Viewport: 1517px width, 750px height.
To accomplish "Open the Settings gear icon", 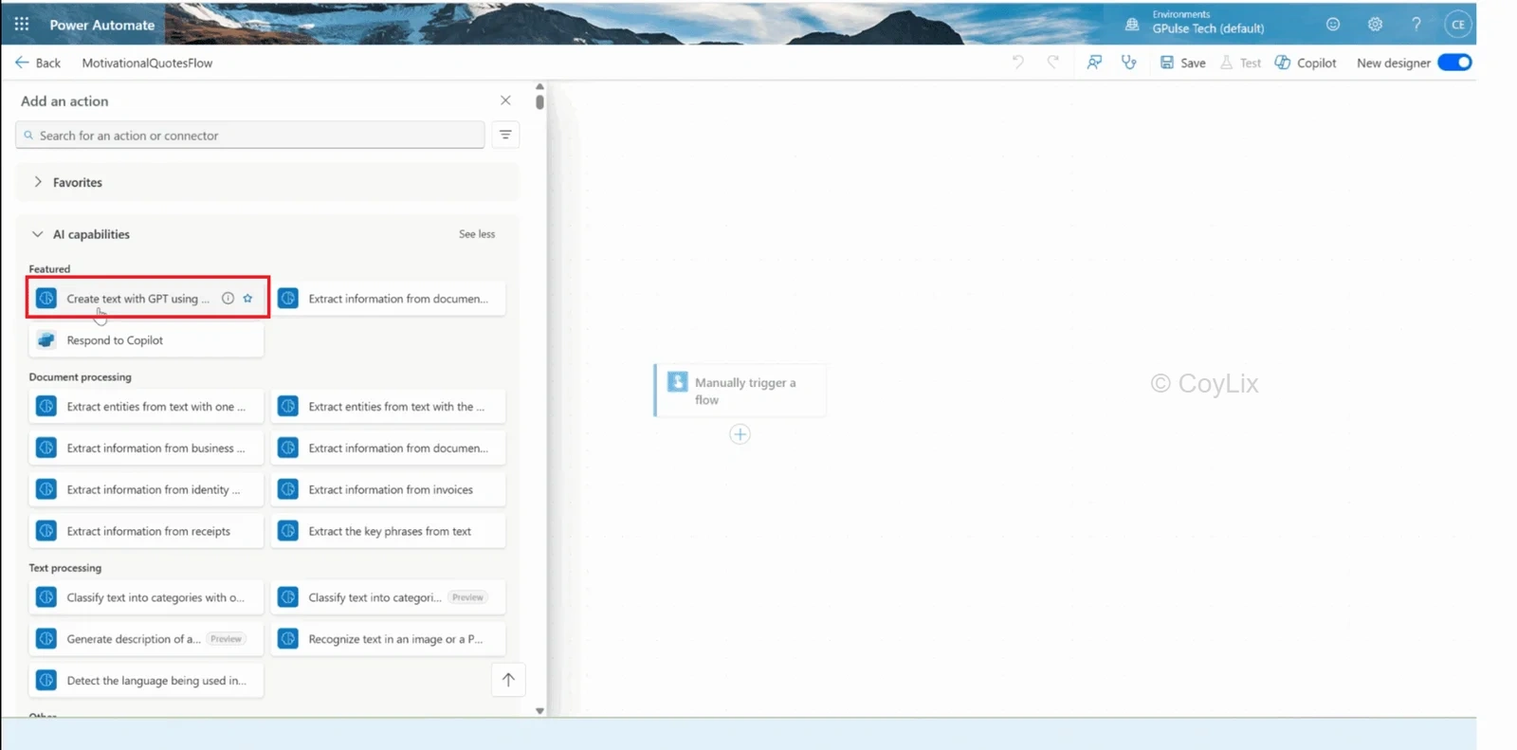I will coord(1375,24).
